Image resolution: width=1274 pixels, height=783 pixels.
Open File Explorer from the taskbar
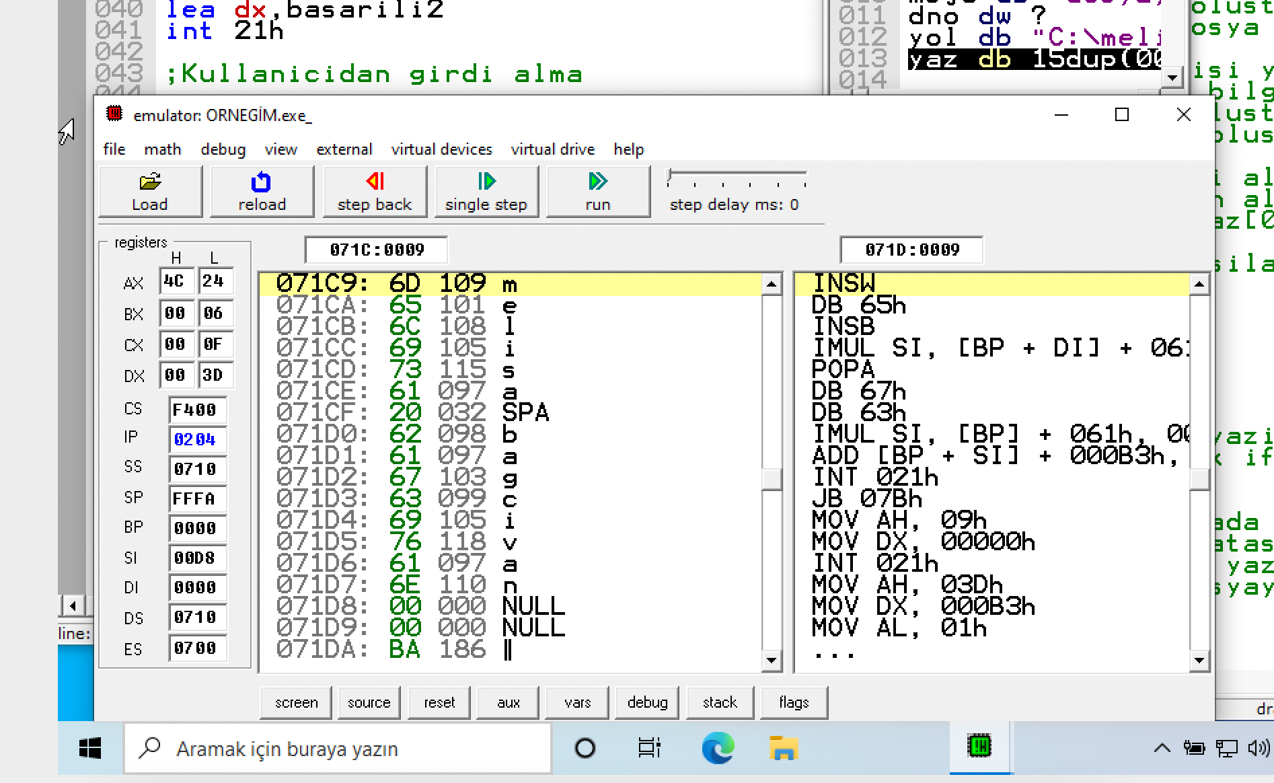782,747
